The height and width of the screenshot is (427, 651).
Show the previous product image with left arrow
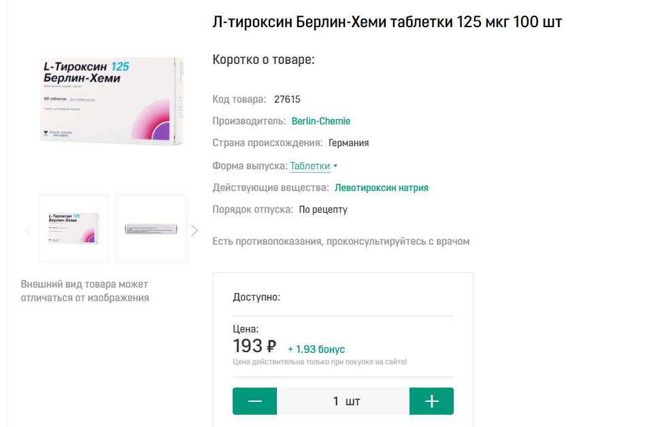tap(29, 230)
